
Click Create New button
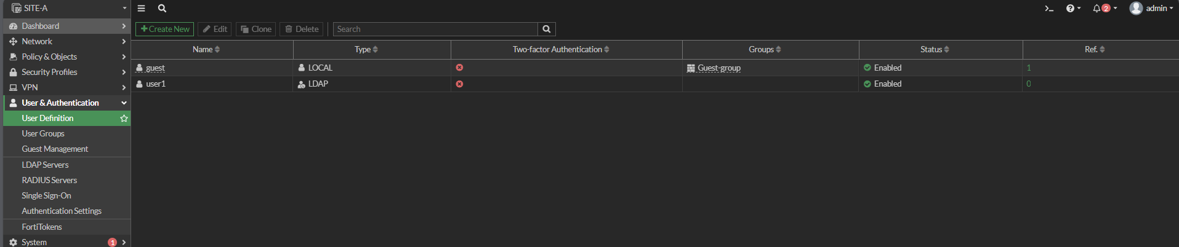click(164, 29)
